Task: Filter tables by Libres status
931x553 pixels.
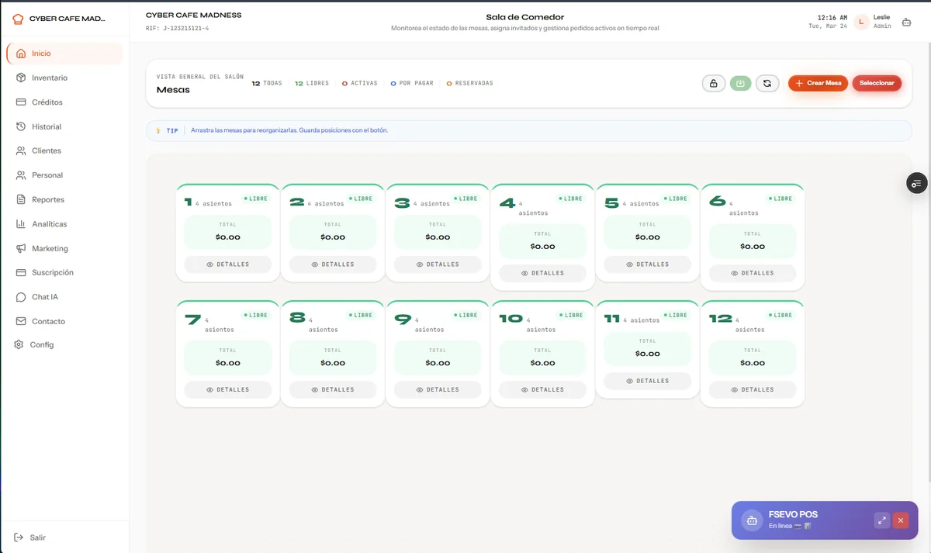Action: [x=312, y=83]
